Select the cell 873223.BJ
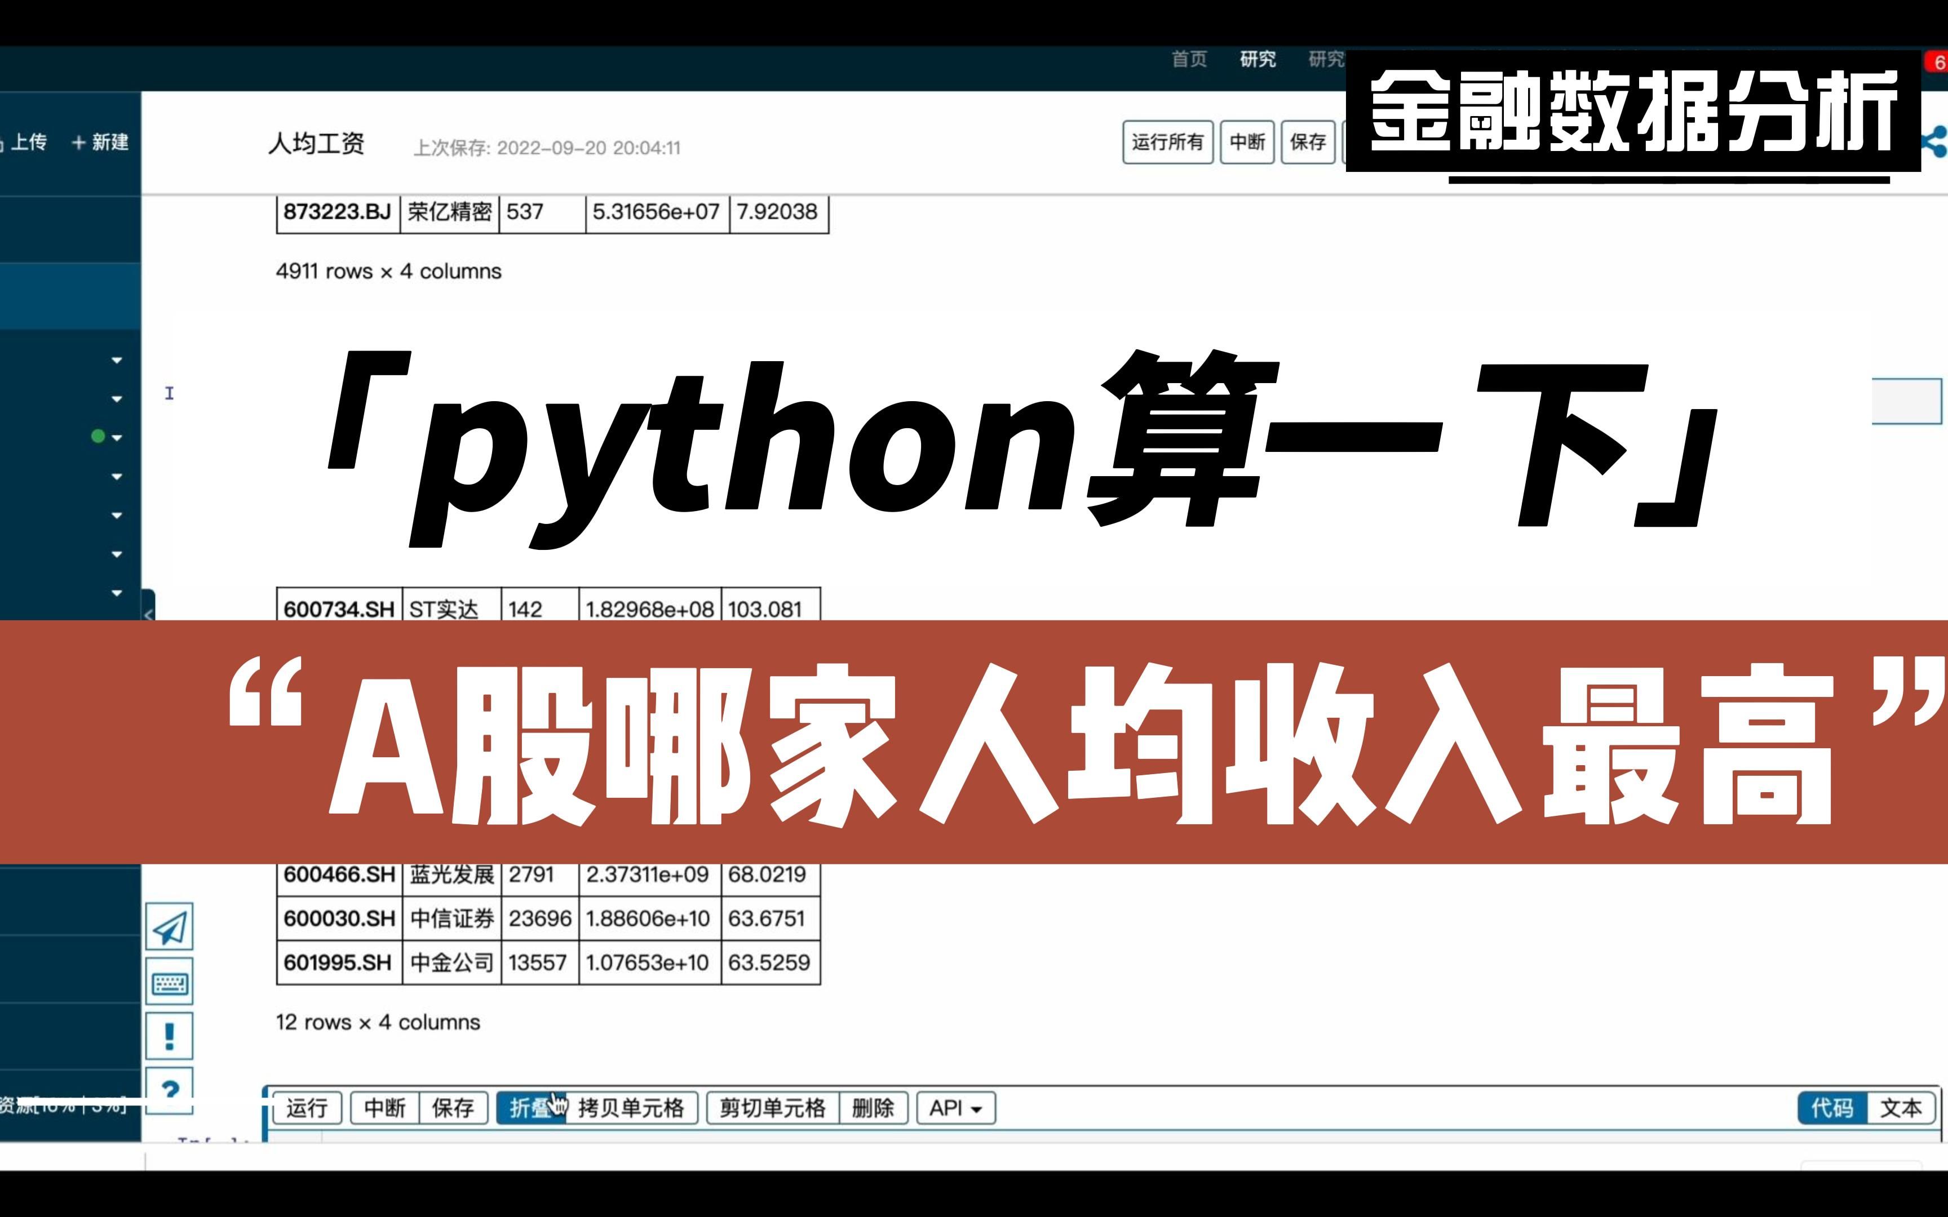1948x1217 pixels. point(338,212)
